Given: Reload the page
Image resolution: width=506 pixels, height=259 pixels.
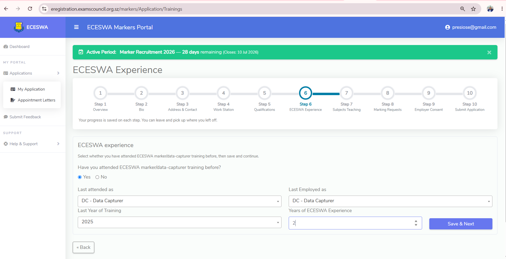Looking at the screenshot, I should [30, 9].
